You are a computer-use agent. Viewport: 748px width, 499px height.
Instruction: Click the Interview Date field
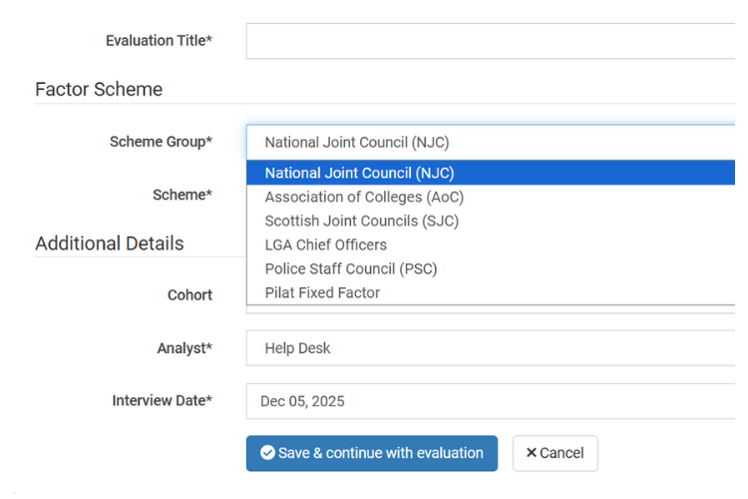coord(491,401)
